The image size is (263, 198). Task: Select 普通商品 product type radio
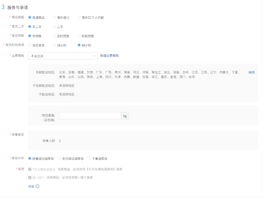30,17
